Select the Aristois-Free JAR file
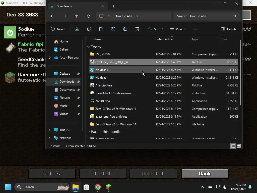The width and height of the screenshot is (257, 193). point(164,85)
